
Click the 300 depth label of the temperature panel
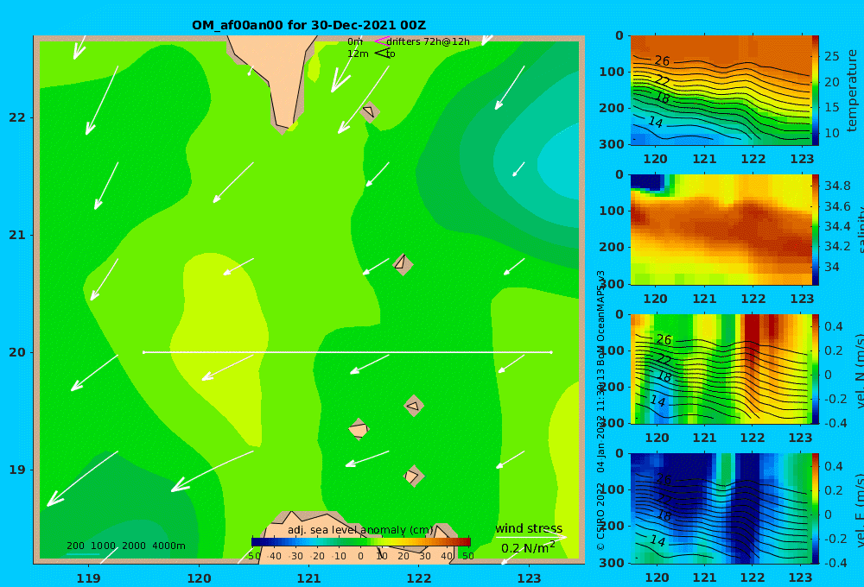tap(612, 144)
